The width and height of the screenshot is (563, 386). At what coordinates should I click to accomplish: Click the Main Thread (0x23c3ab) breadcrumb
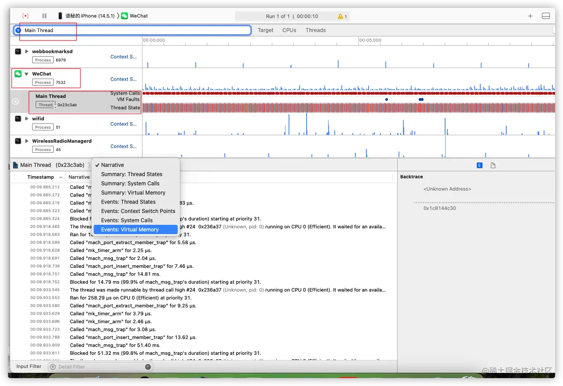(52, 165)
